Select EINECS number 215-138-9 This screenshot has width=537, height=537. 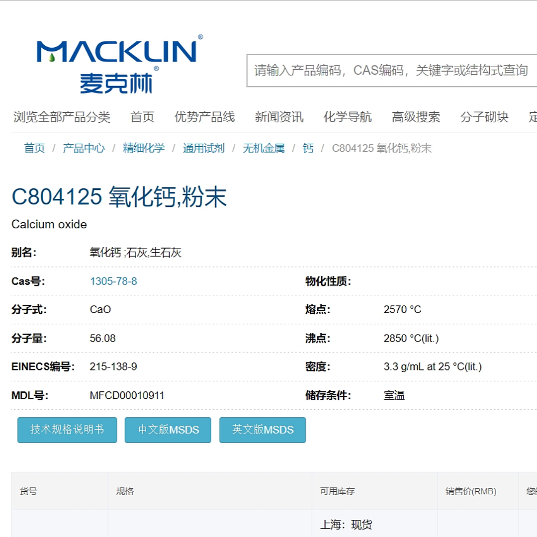pyautogui.click(x=113, y=367)
